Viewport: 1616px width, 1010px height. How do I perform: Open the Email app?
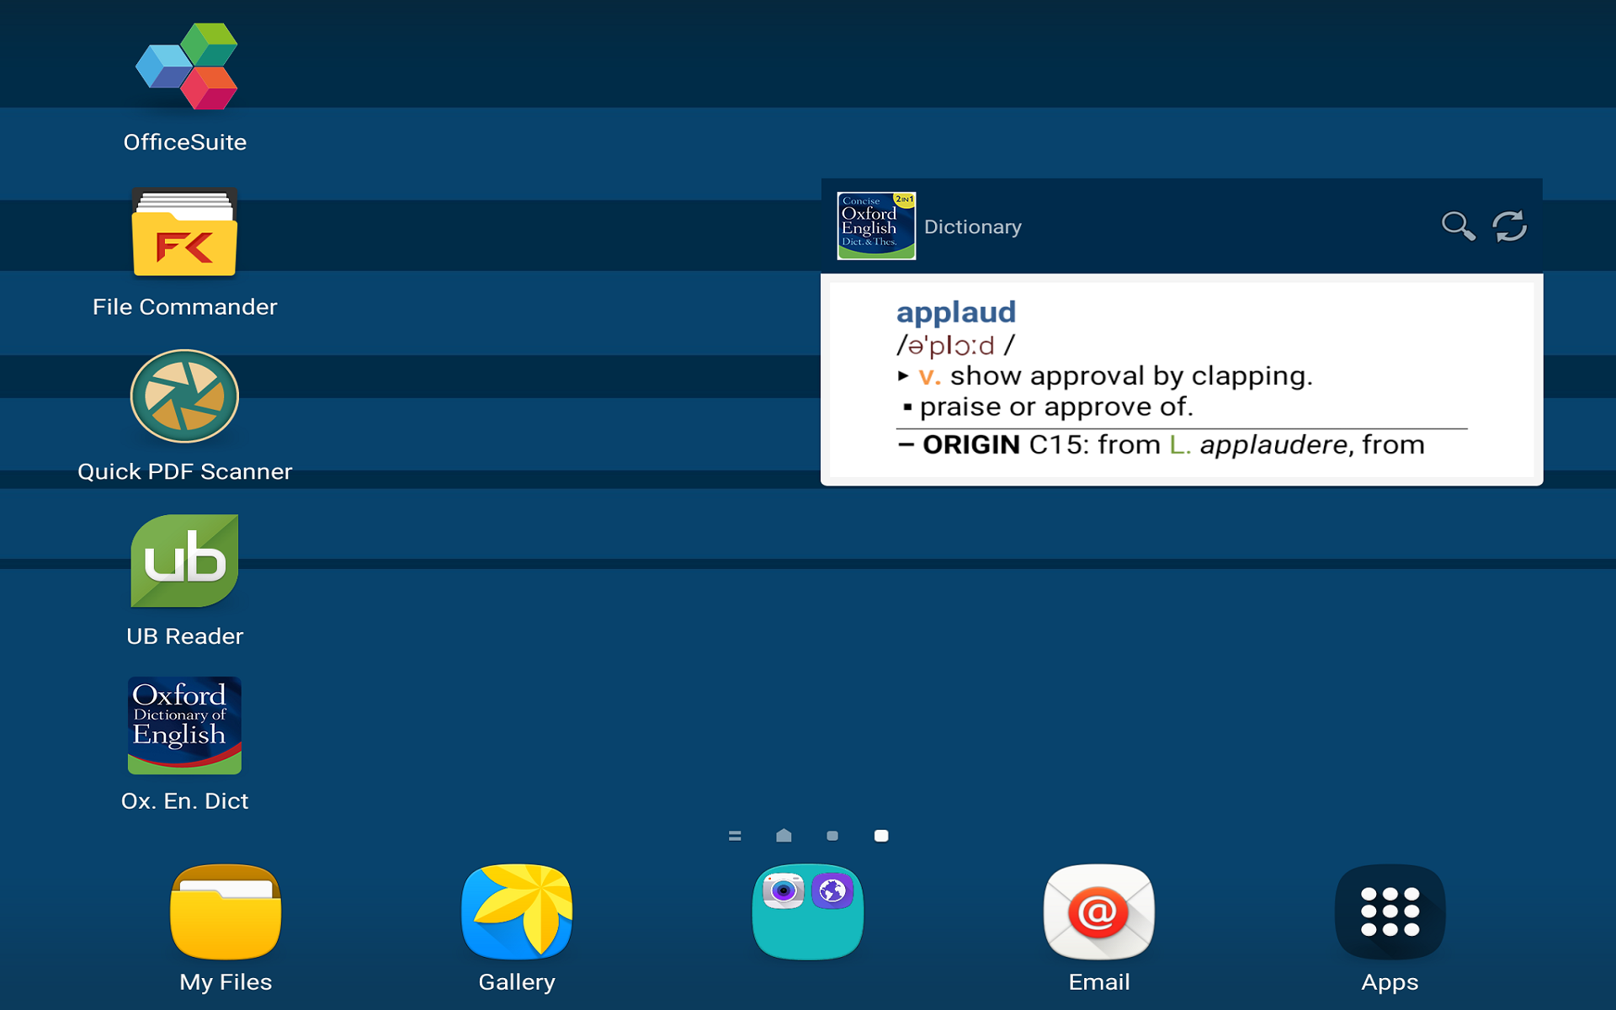coord(1098,913)
